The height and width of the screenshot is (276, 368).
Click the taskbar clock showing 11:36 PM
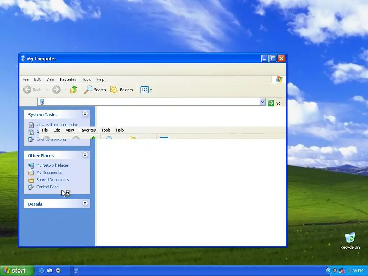pyautogui.click(x=355, y=271)
